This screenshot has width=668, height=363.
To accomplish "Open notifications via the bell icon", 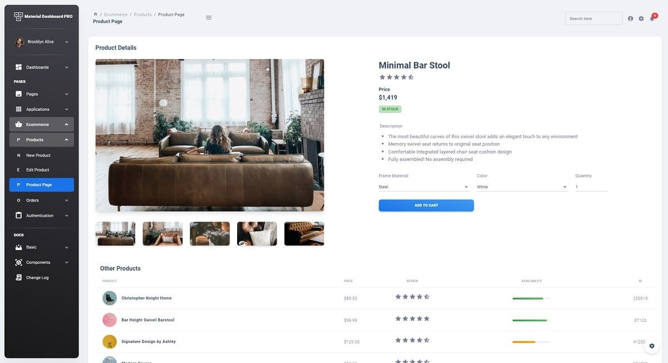I will coord(651,18).
